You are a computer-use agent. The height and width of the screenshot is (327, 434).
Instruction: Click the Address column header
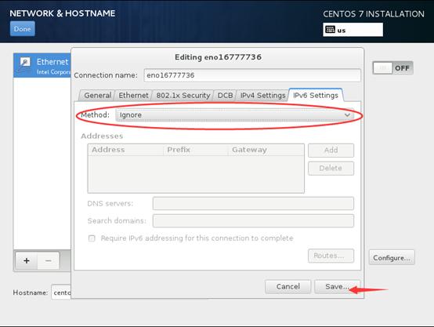coord(125,150)
